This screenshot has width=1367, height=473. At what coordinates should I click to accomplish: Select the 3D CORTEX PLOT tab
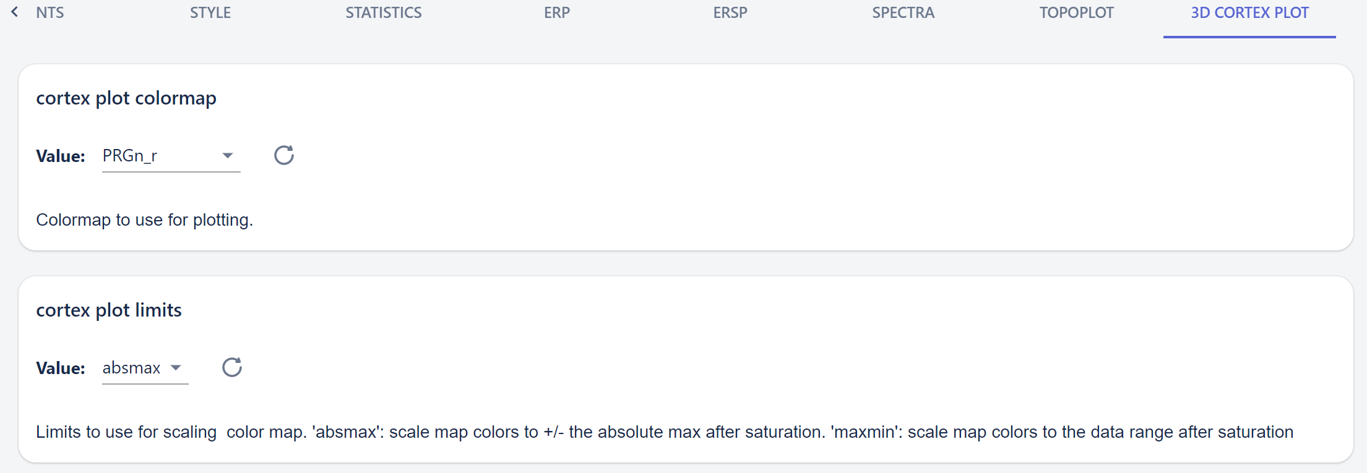[x=1249, y=13]
